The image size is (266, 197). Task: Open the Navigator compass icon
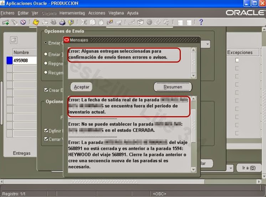tap(23, 22)
